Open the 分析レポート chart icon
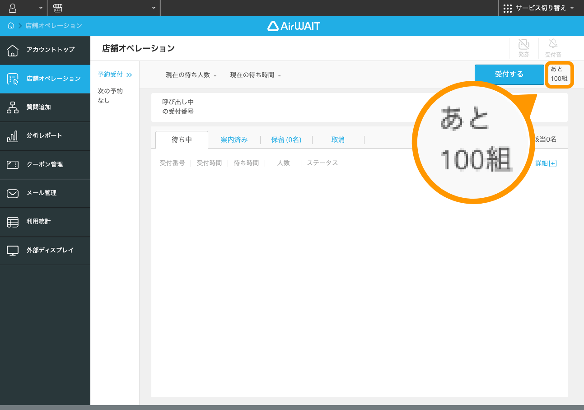Image resolution: width=584 pixels, height=410 pixels. click(x=45, y=136)
